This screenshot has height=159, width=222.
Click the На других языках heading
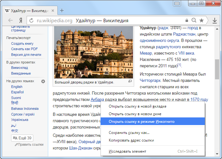tap(20, 81)
